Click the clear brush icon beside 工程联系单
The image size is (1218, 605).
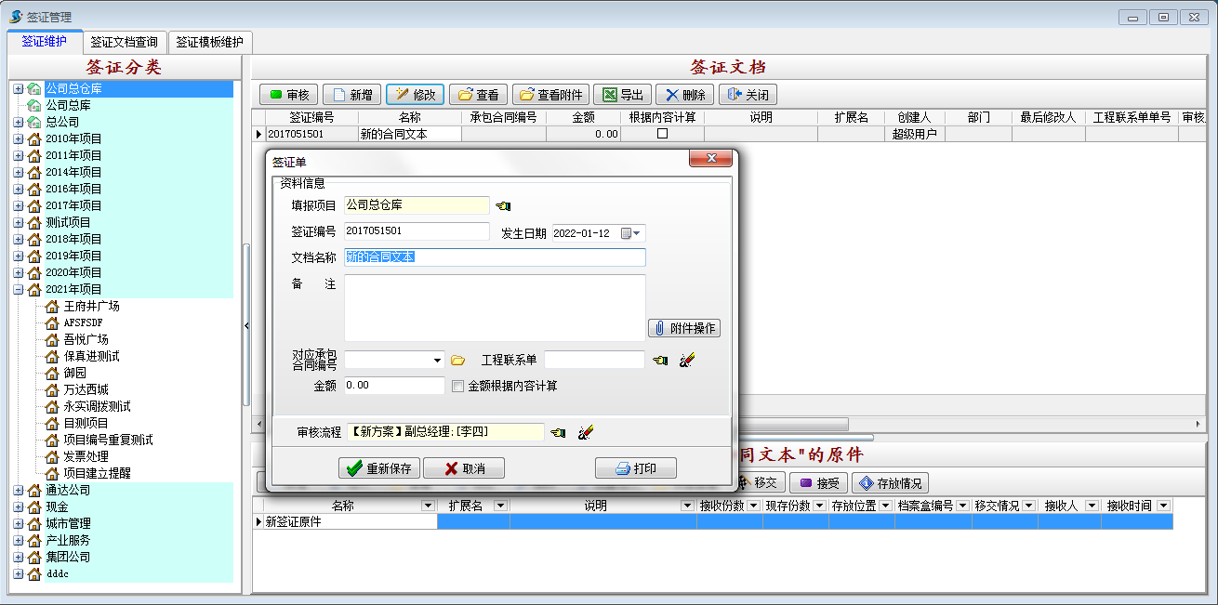coord(687,361)
